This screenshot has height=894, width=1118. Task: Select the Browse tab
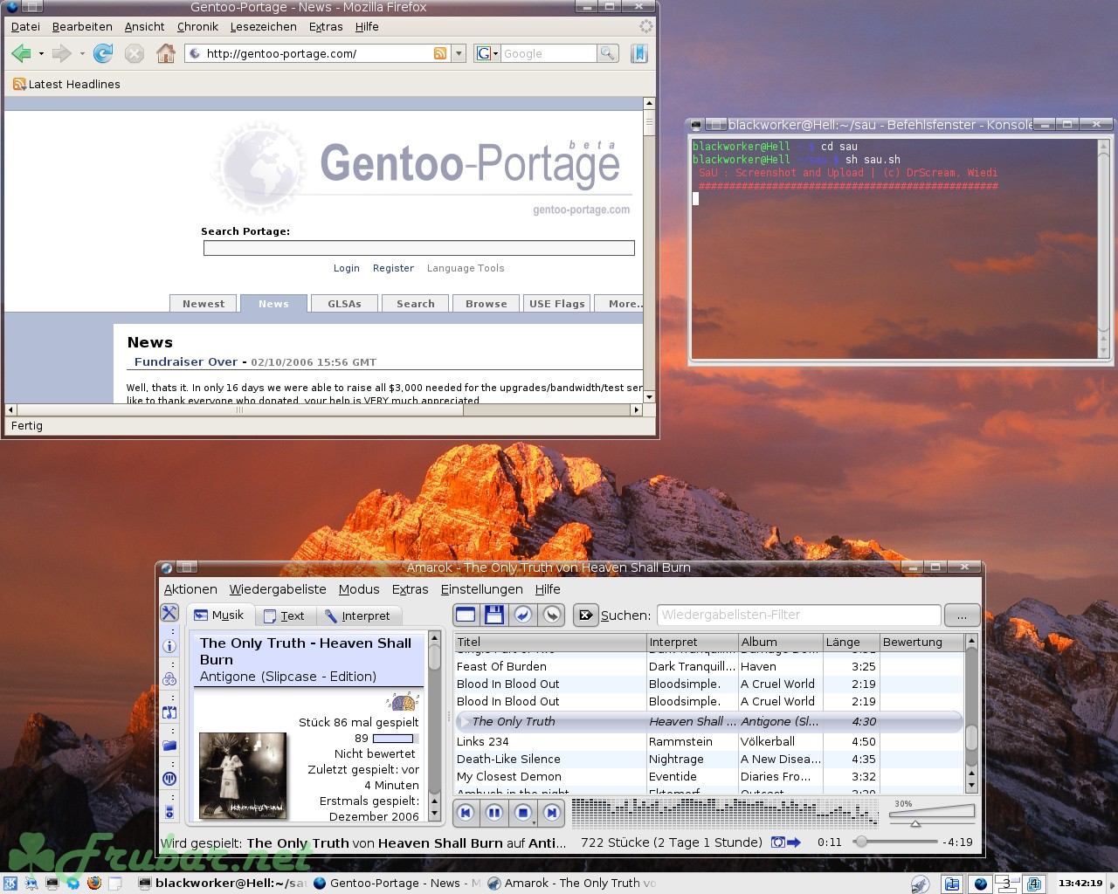point(487,303)
